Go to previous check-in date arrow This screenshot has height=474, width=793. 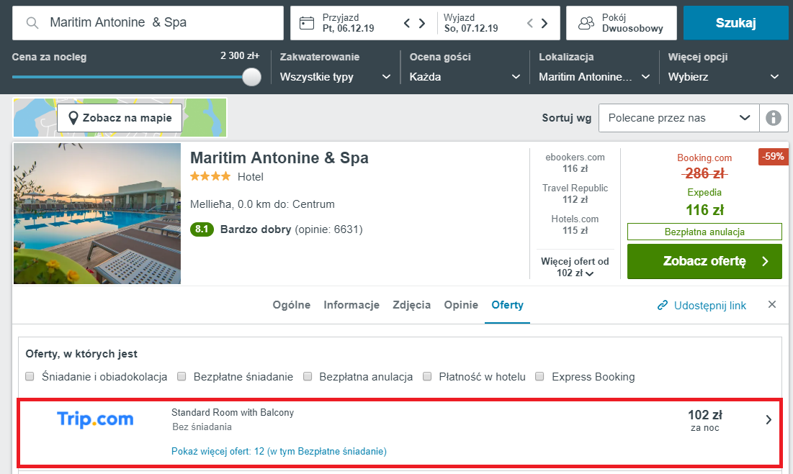(407, 23)
